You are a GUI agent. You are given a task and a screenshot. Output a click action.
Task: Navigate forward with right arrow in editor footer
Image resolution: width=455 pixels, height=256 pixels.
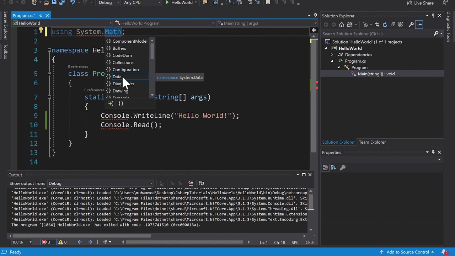pos(90,242)
